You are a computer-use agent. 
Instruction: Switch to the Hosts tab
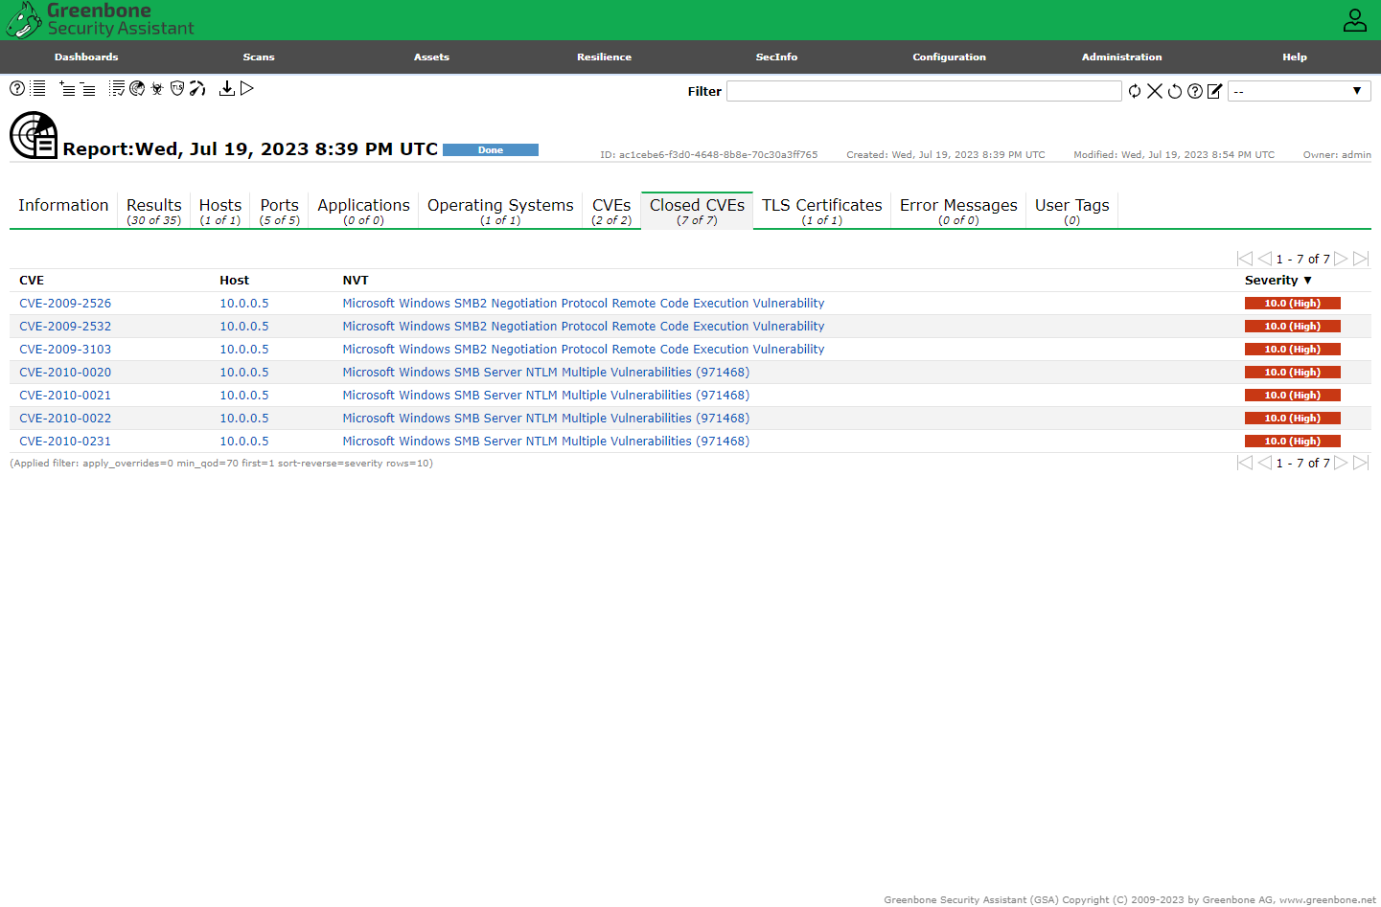point(220,211)
